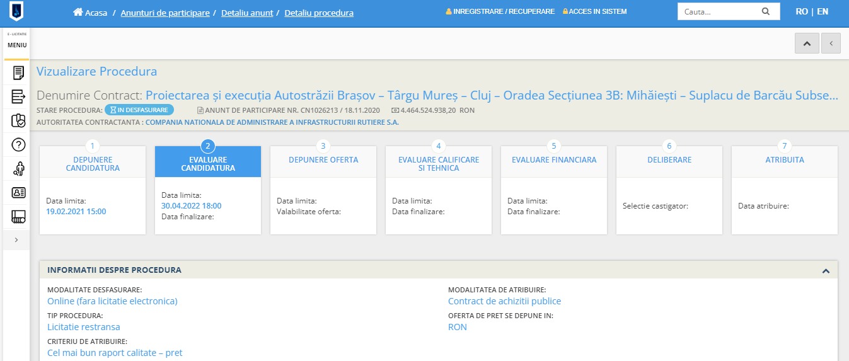Click Selectie castigator label
This screenshot has width=849, height=361.
pos(656,206)
